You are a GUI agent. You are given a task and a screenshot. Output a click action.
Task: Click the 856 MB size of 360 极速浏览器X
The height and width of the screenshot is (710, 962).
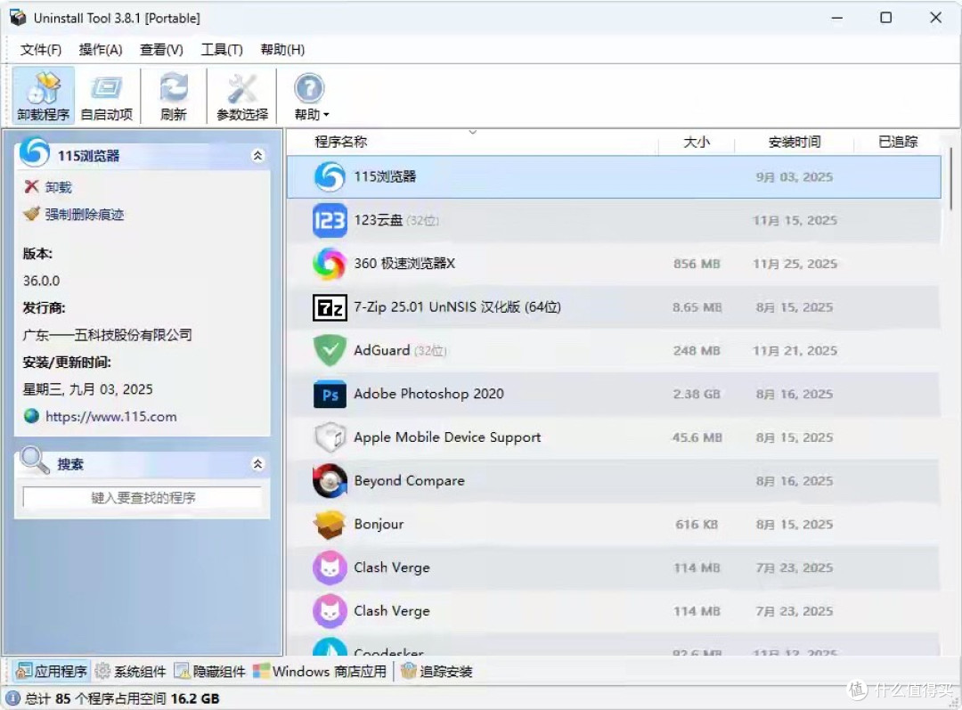pyautogui.click(x=697, y=264)
